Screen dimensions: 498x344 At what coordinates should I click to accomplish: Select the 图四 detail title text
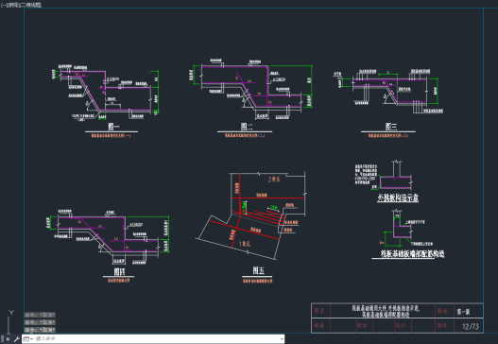[x=119, y=271]
